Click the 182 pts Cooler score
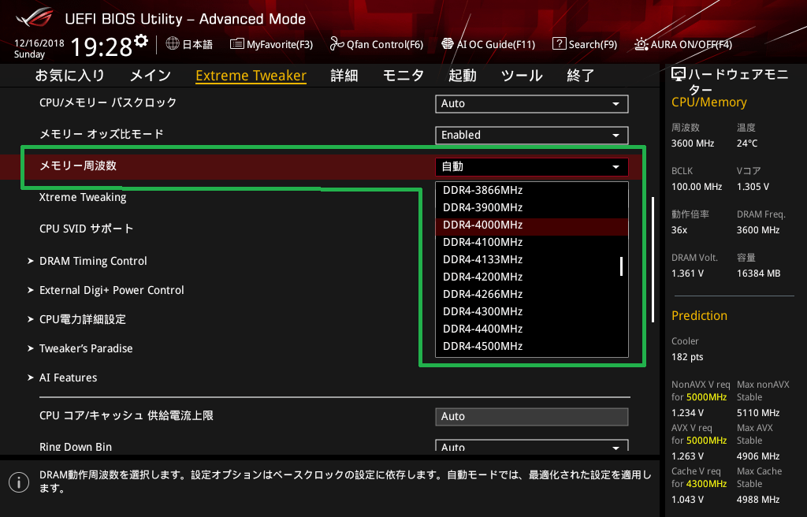This screenshot has width=807, height=517. (687, 357)
